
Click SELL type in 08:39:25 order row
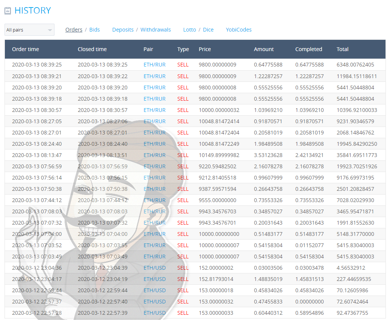coord(183,65)
